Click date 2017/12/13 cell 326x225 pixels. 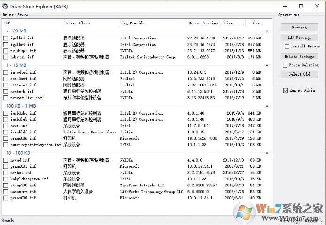233,160
